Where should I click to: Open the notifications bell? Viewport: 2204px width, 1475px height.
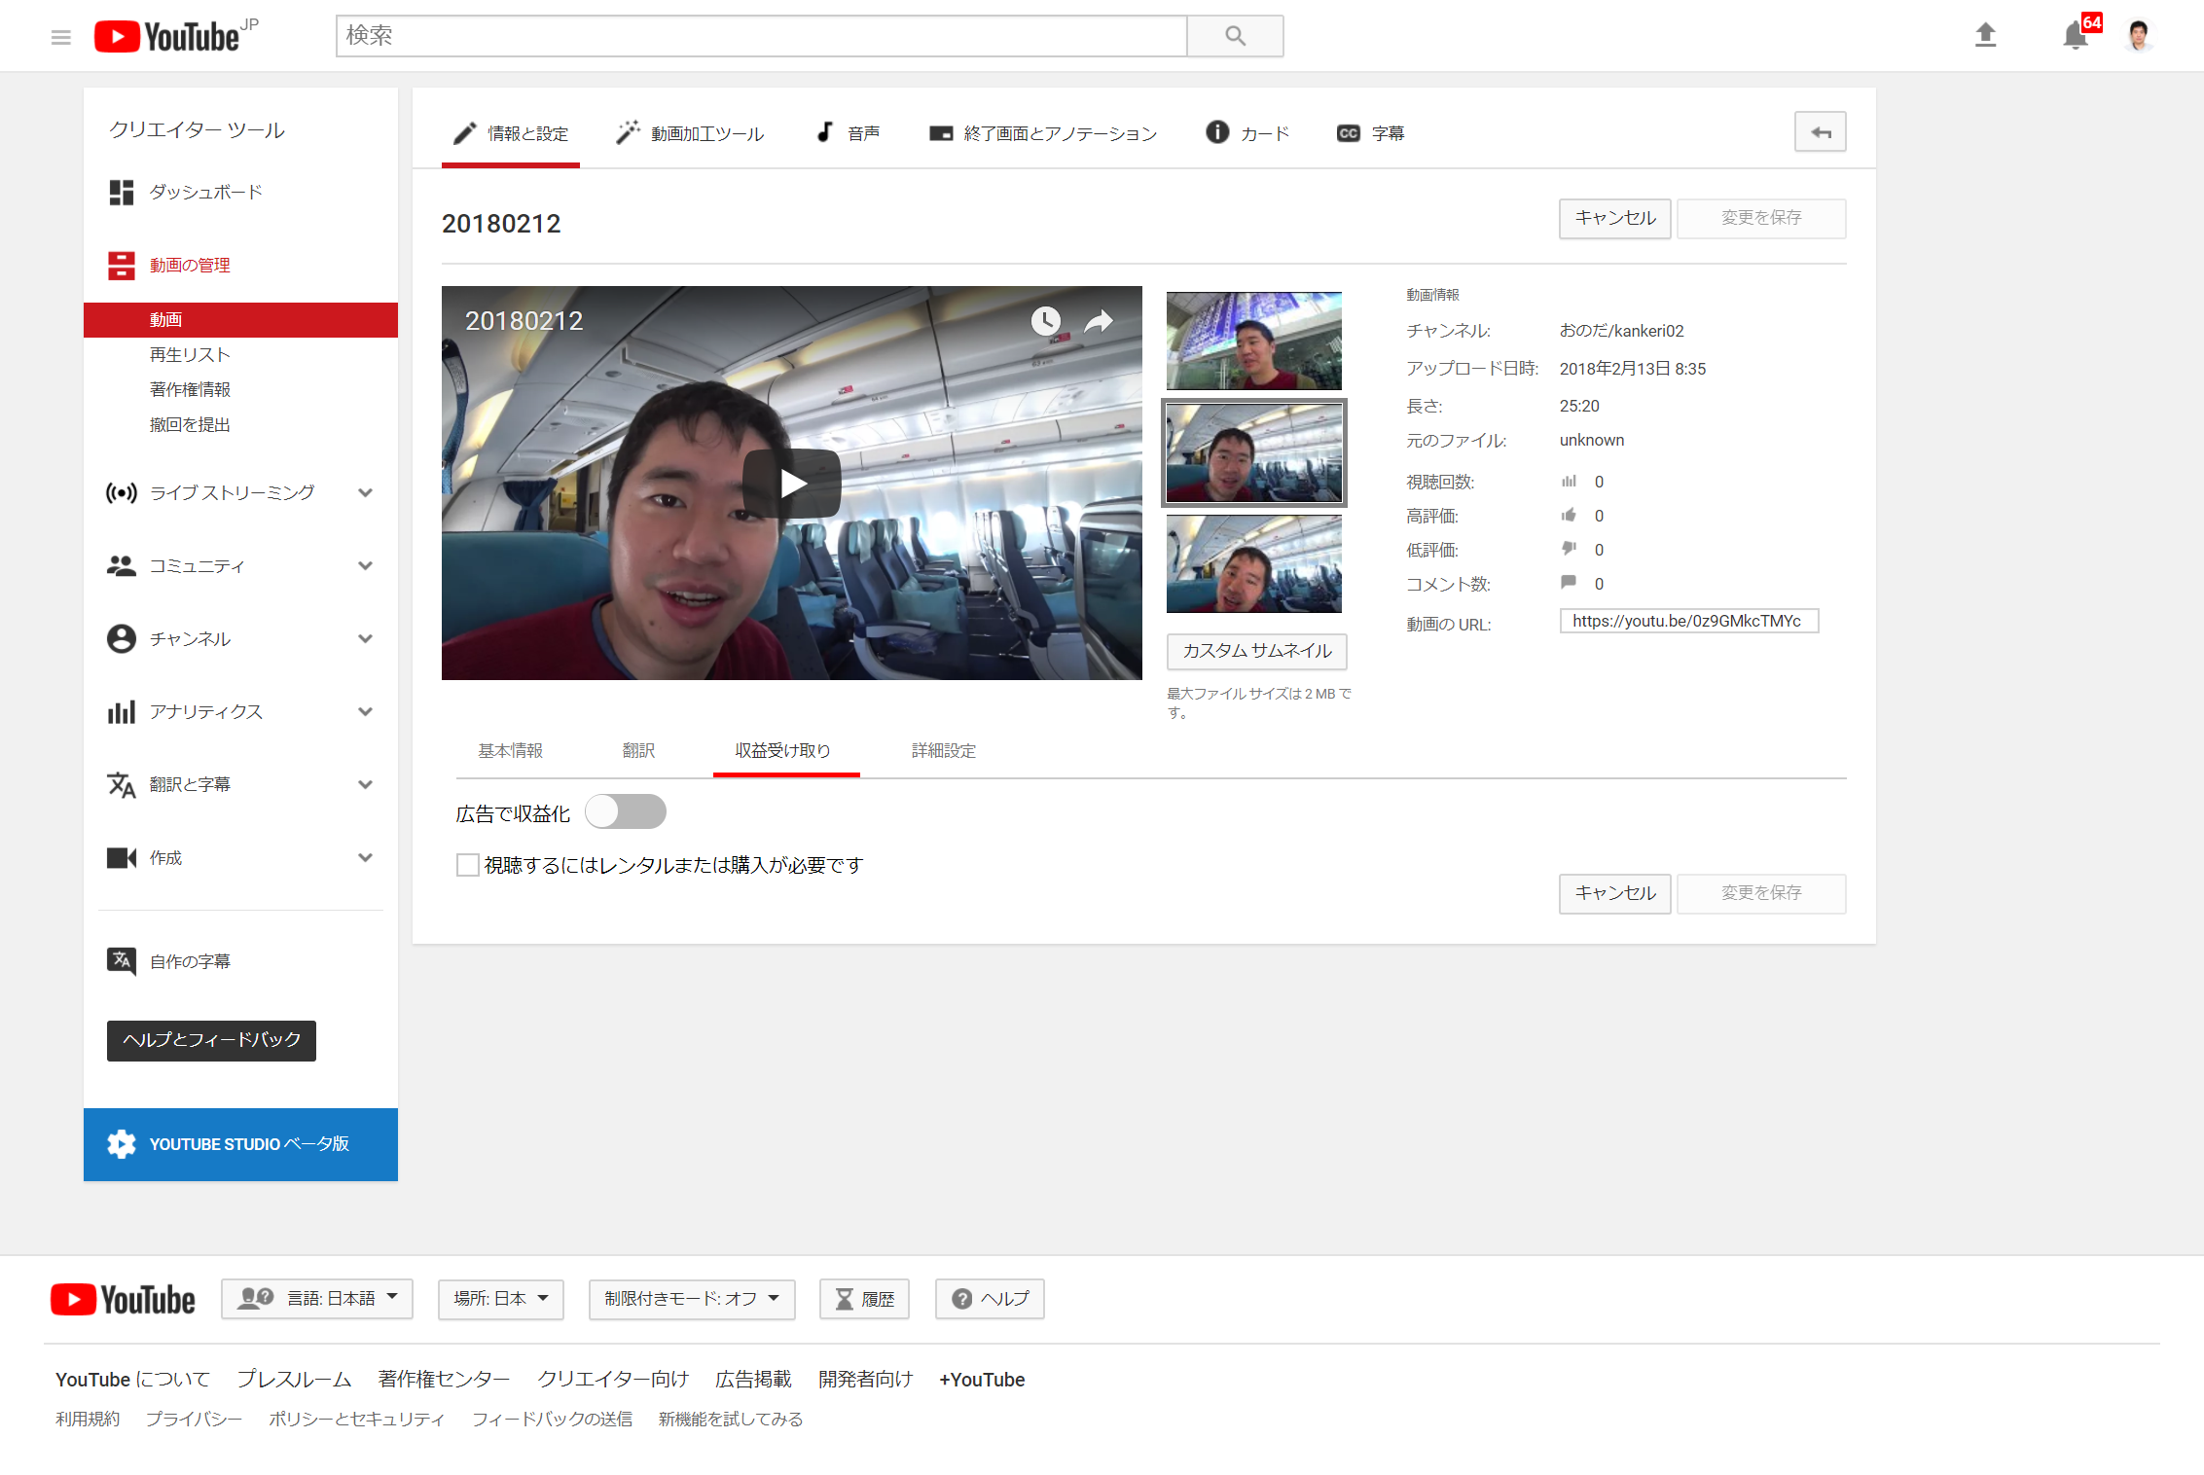(x=2075, y=36)
